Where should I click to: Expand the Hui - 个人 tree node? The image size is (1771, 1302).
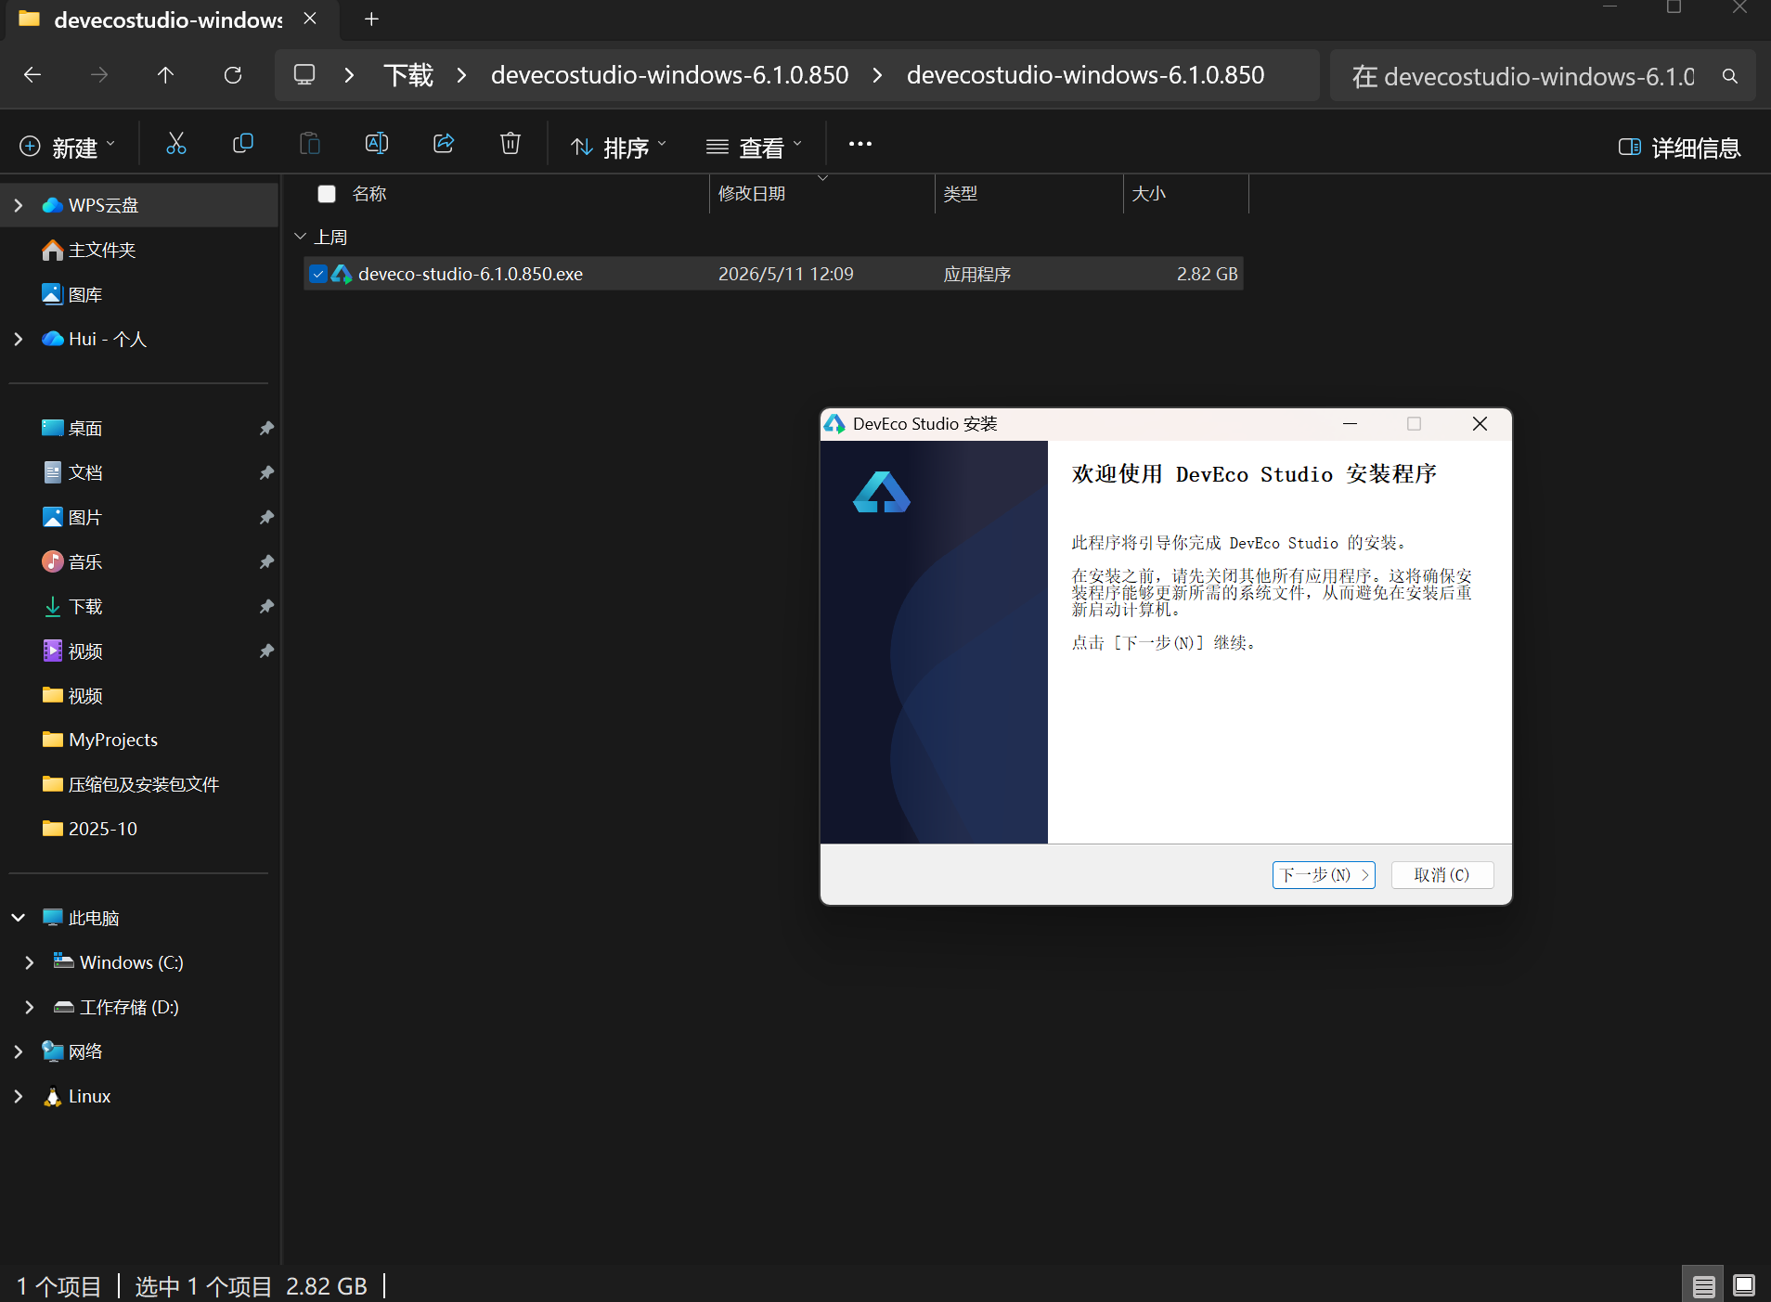pos(19,339)
